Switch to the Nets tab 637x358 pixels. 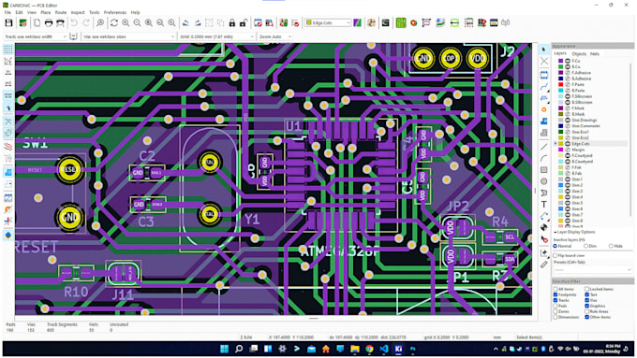click(x=594, y=54)
